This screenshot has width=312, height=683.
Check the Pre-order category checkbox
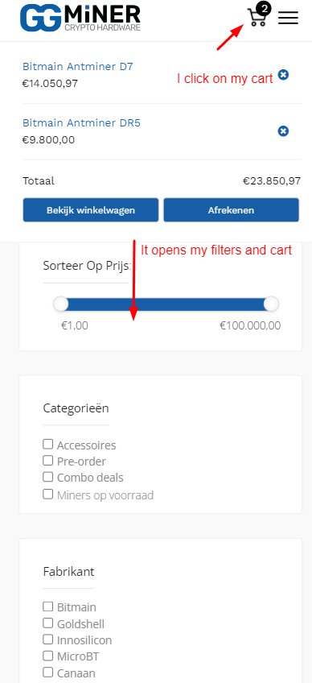(x=48, y=460)
